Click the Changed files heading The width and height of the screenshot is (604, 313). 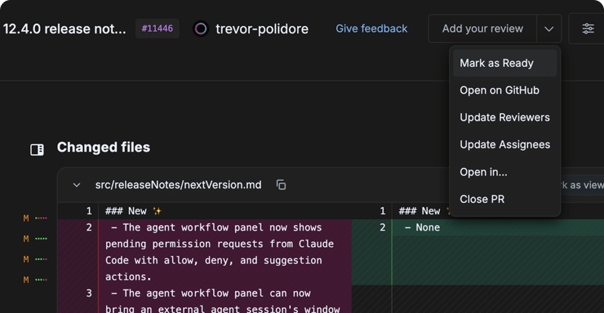(104, 147)
